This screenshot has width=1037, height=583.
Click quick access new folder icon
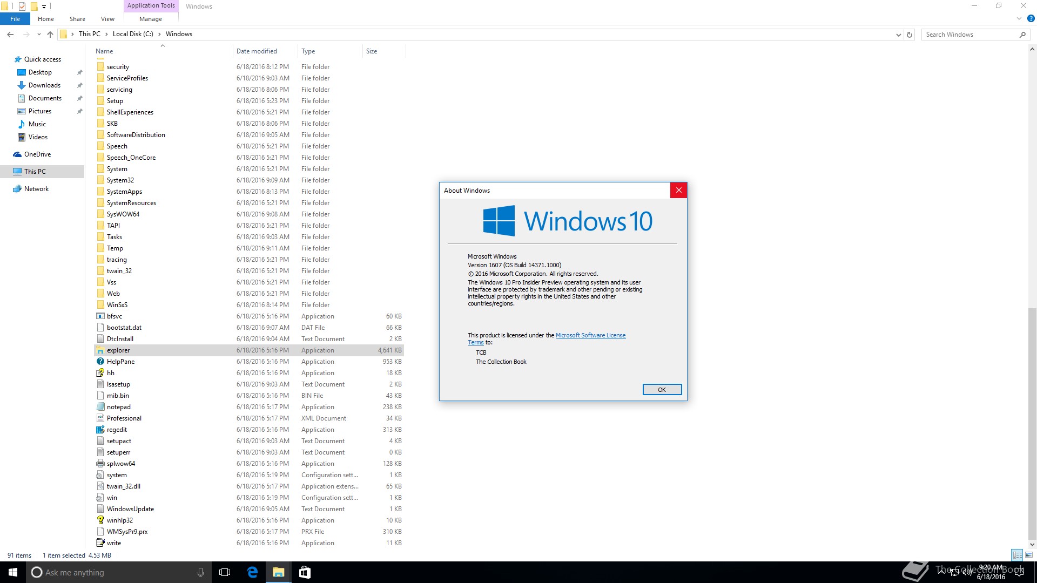(x=33, y=6)
